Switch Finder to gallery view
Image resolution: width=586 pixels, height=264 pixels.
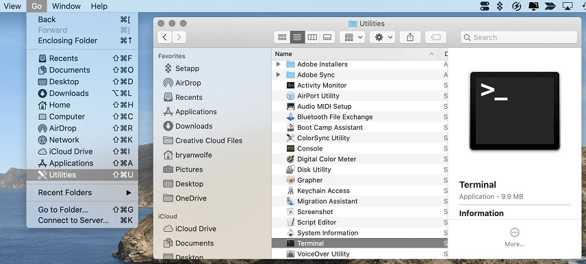point(327,38)
